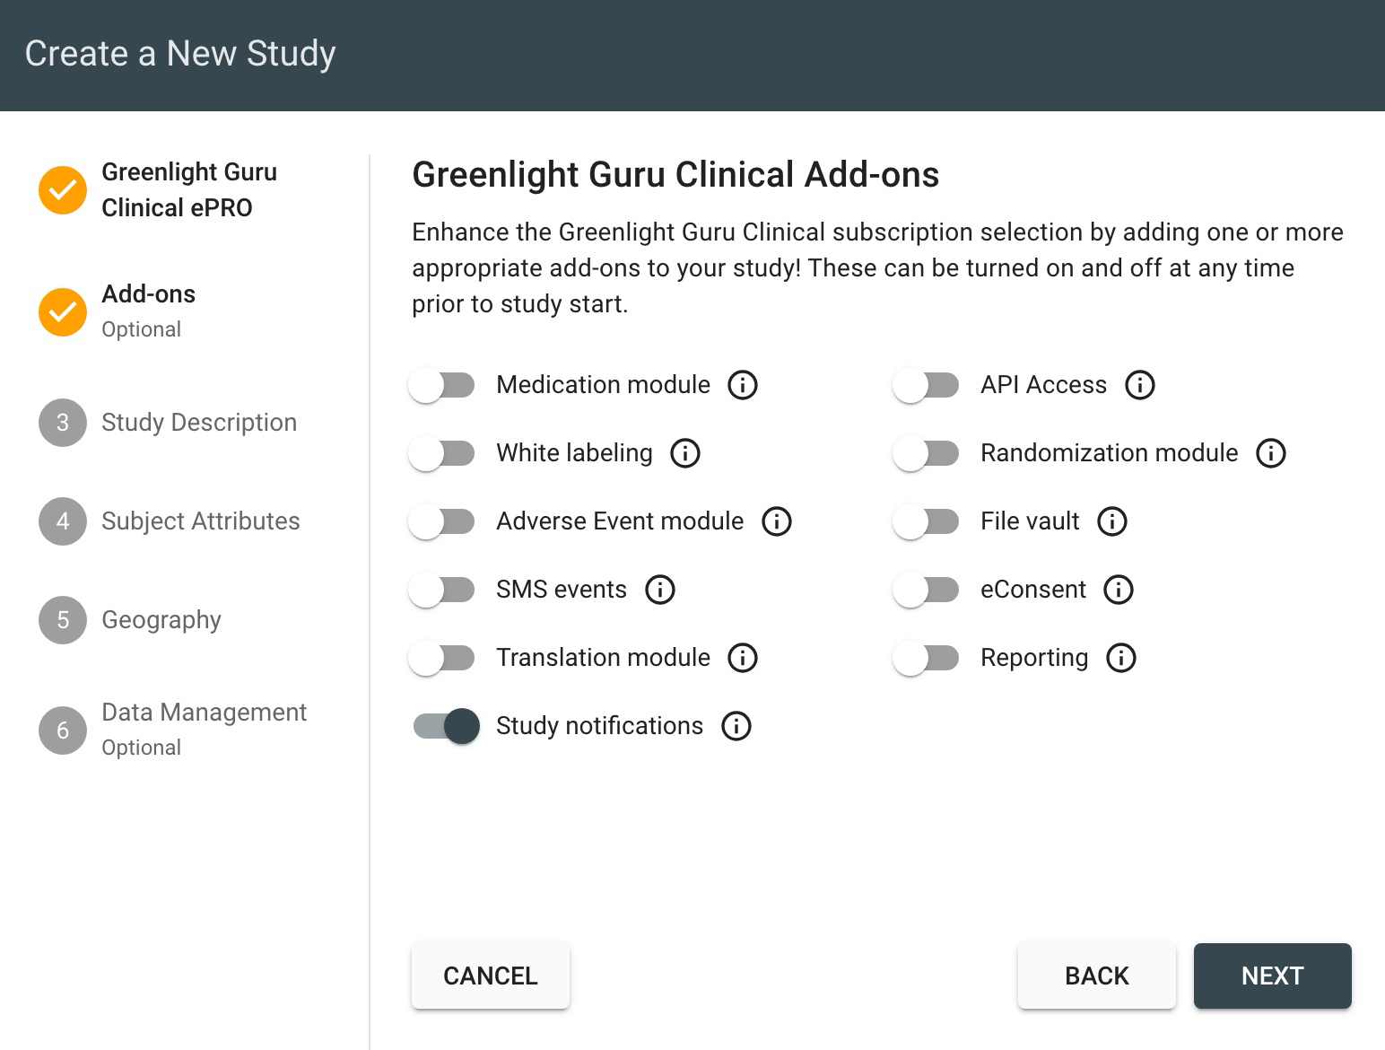Viewport: 1385px width, 1050px height.
Task: Turn on the API Access add-on
Action: (x=927, y=385)
